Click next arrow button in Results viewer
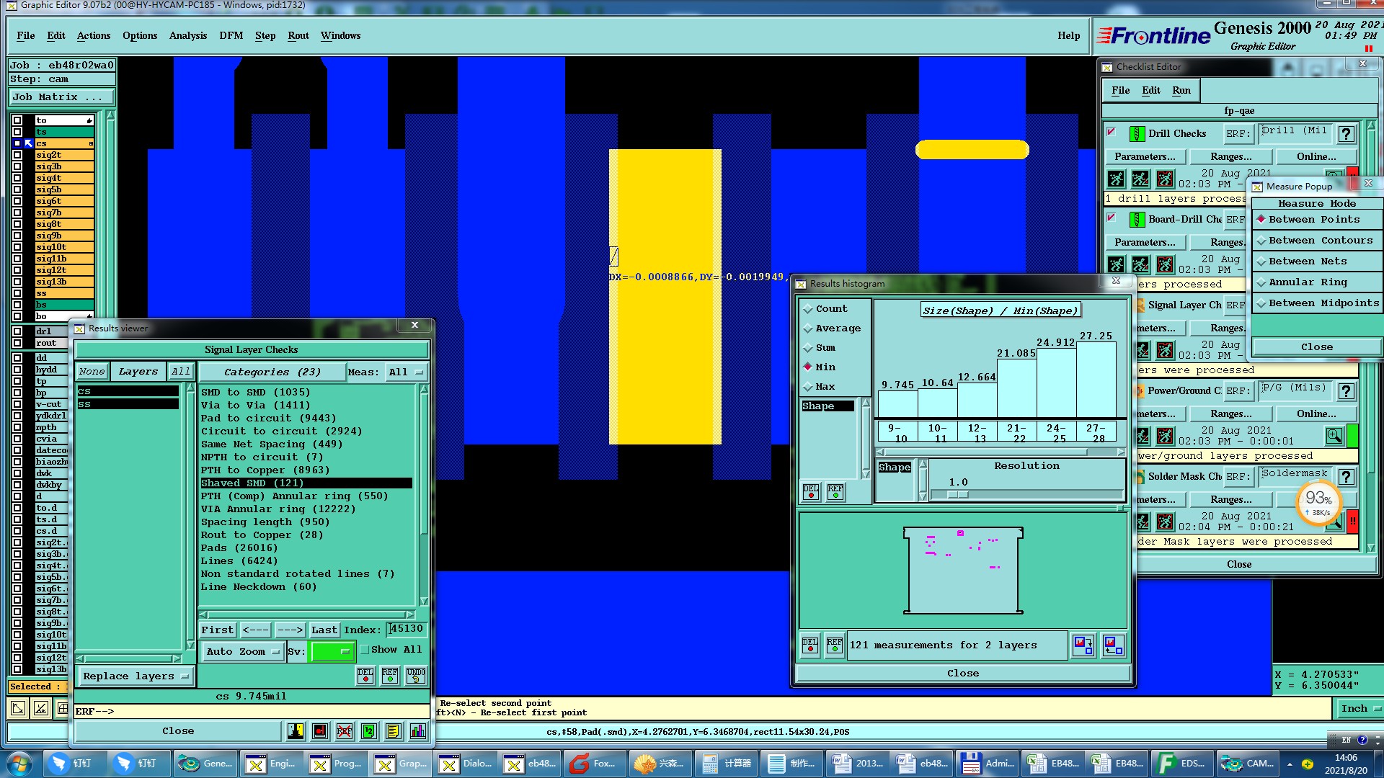The height and width of the screenshot is (778, 1384). pos(290,630)
